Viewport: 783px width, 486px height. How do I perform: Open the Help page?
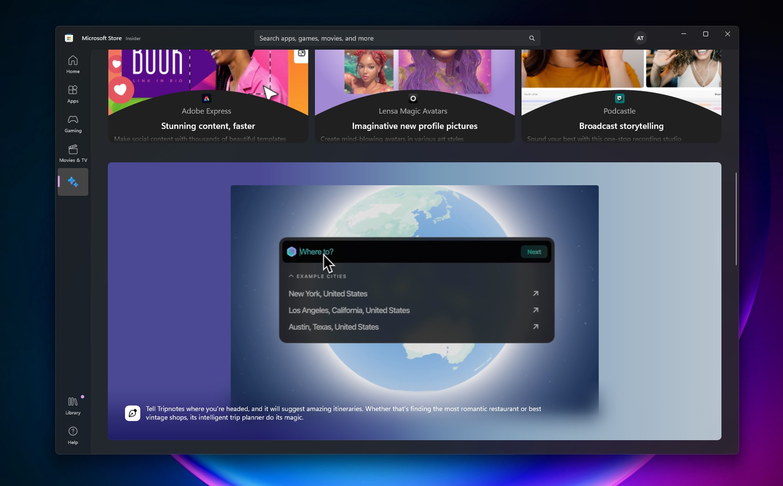click(73, 435)
